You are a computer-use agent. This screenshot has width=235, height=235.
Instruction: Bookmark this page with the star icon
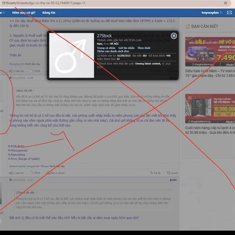[226, 3]
